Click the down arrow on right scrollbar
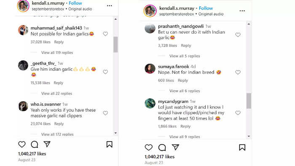 249,136
